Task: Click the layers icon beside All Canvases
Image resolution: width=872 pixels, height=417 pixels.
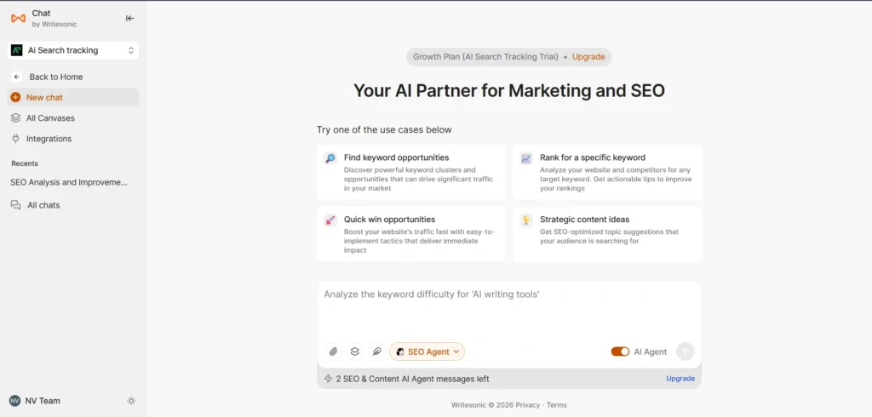Action: pyautogui.click(x=15, y=118)
